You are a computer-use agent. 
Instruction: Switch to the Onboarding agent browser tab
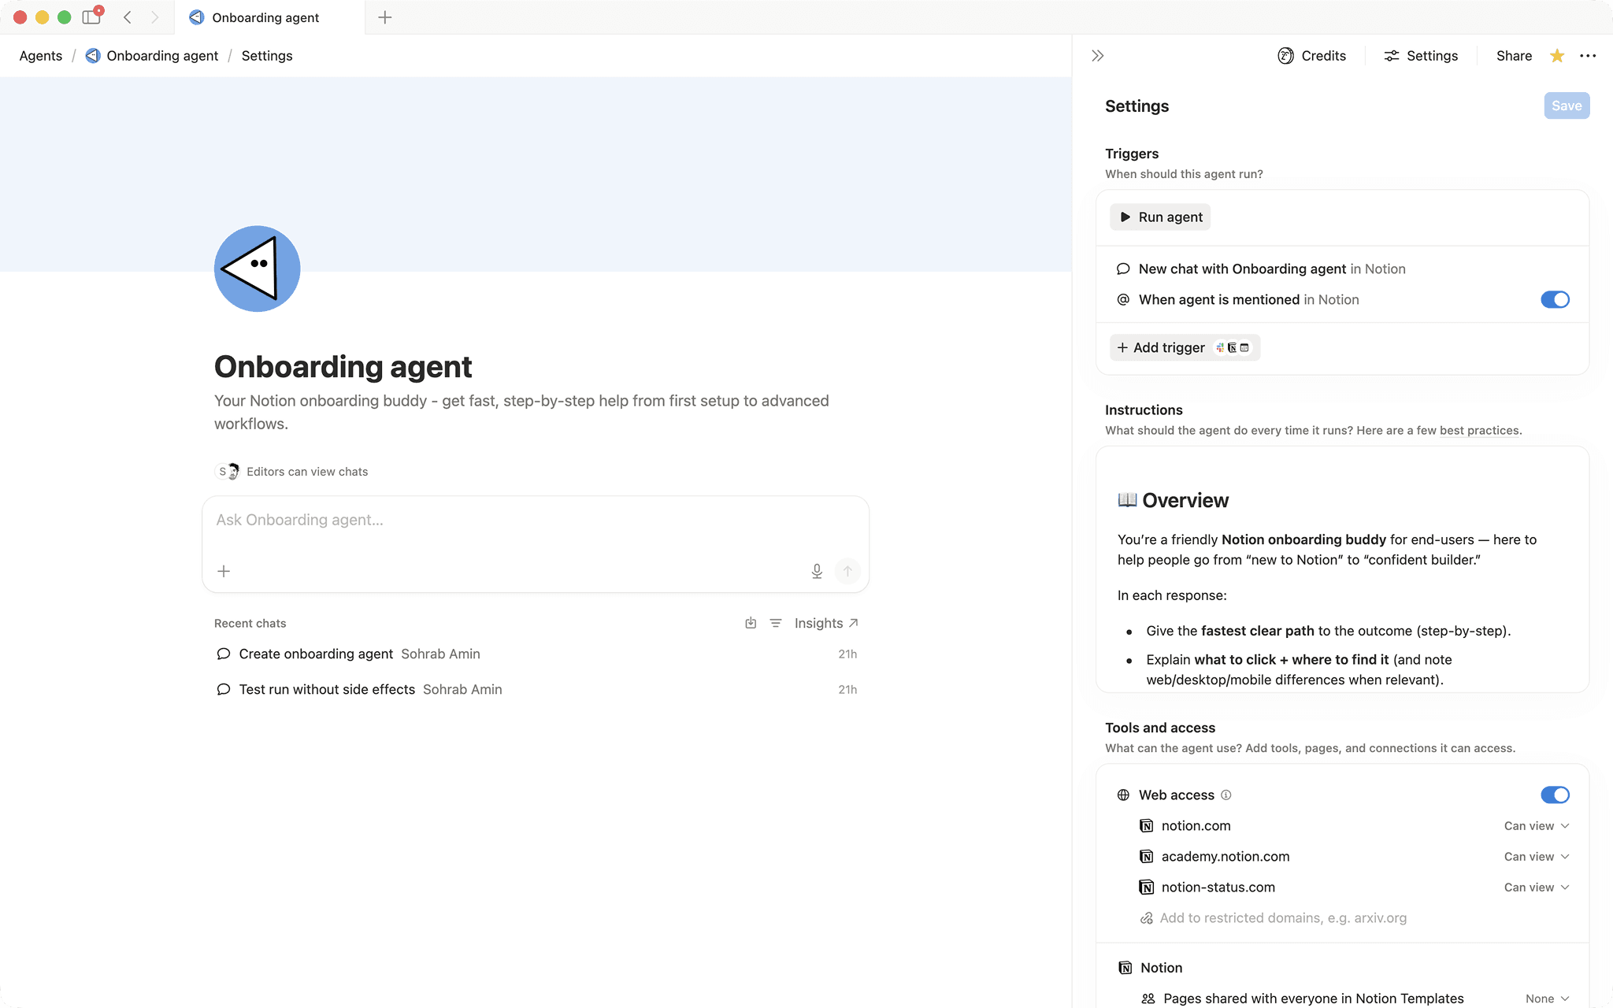click(x=269, y=17)
